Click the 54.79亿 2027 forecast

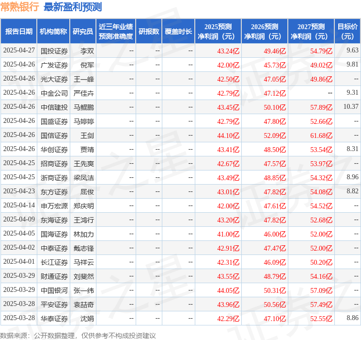(x=321, y=51)
